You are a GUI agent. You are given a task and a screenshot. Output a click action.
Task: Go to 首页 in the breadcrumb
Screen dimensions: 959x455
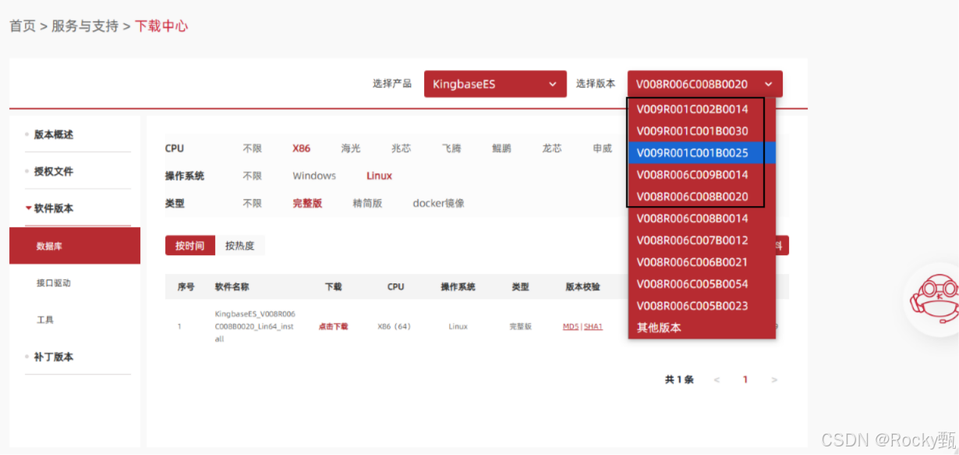click(x=23, y=26)
